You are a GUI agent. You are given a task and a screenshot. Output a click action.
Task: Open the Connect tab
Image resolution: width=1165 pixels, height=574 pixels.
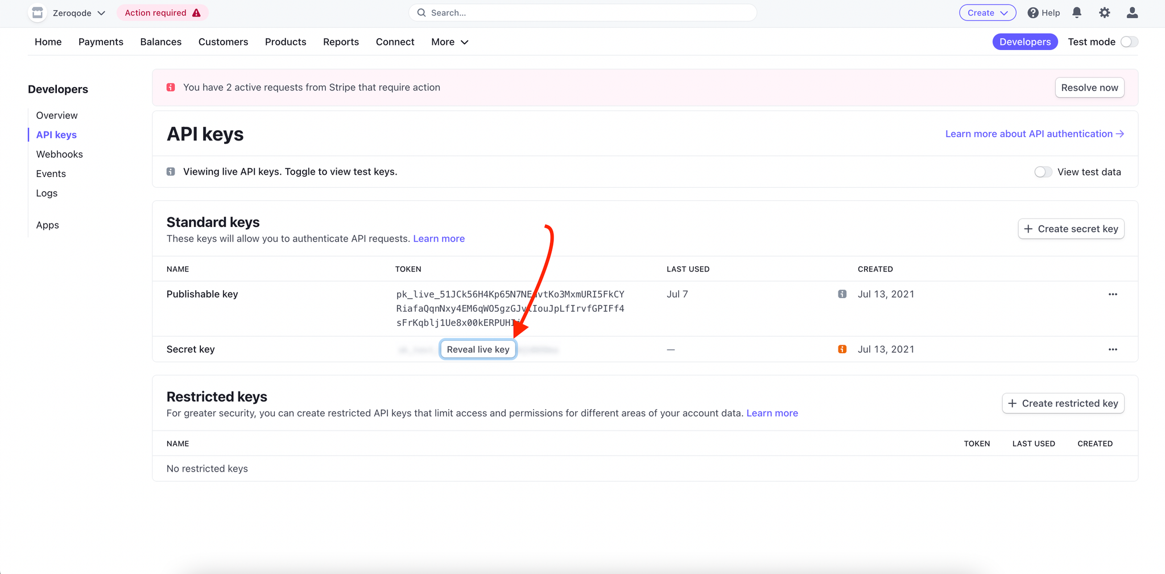(395, 42)
